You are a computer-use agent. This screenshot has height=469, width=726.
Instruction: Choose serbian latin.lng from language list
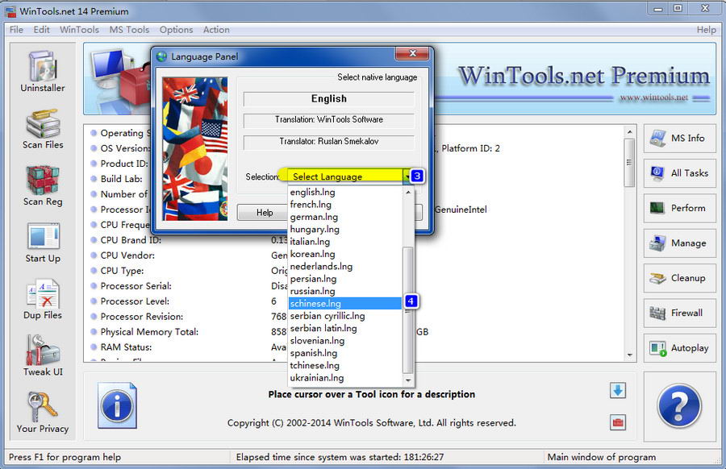(345, 329)
